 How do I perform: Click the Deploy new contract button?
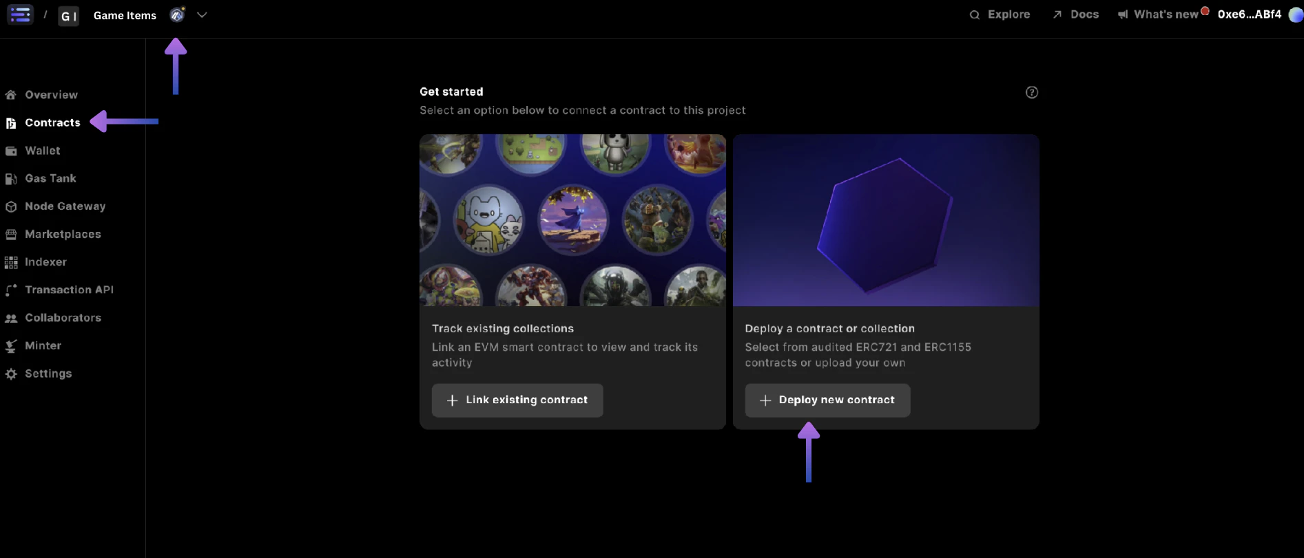pyautogui.click(x=827, y=400)
